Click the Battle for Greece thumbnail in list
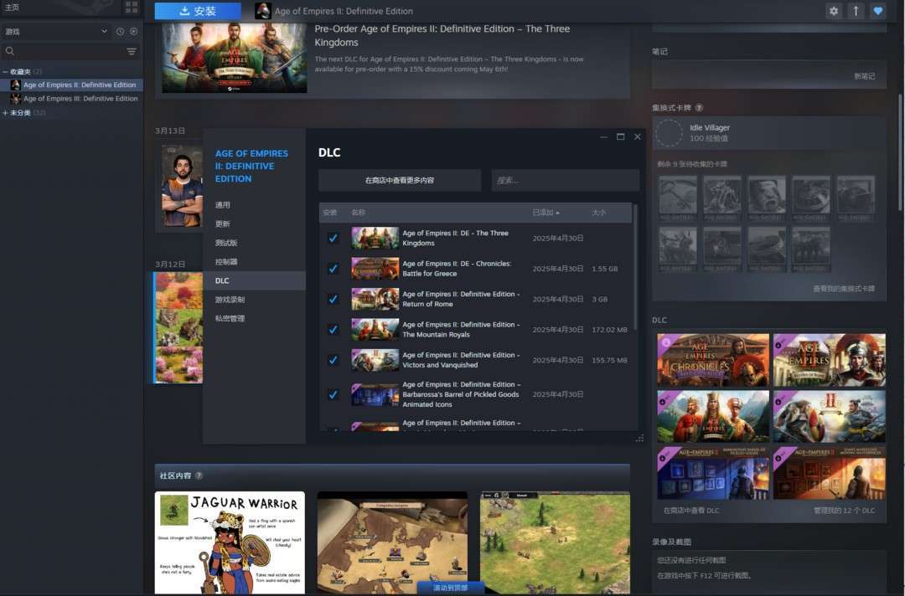 375,269
